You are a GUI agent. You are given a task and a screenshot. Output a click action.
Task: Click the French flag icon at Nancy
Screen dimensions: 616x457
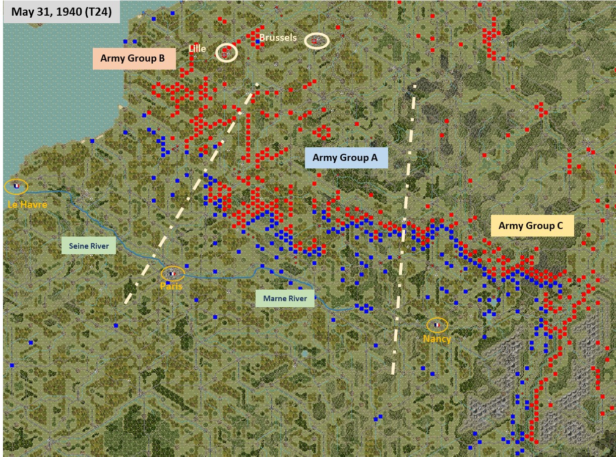437,325
